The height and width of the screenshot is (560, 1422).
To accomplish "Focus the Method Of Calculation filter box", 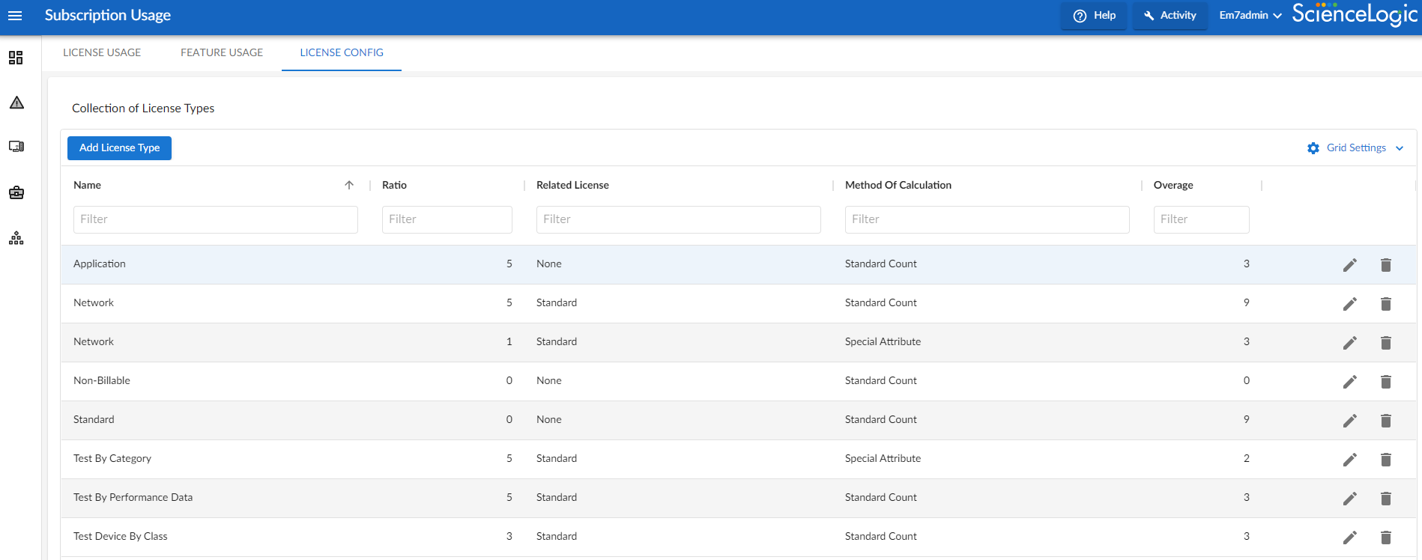I will 987,219.
